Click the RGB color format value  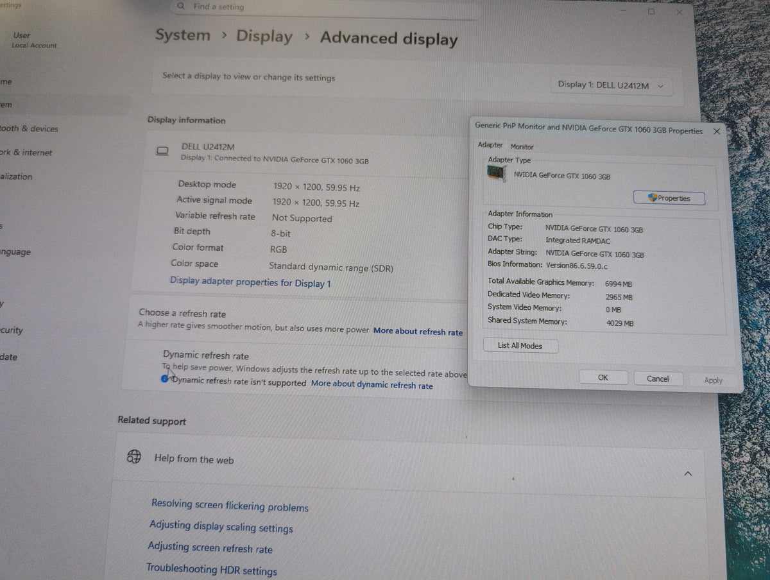coord(278,249)
